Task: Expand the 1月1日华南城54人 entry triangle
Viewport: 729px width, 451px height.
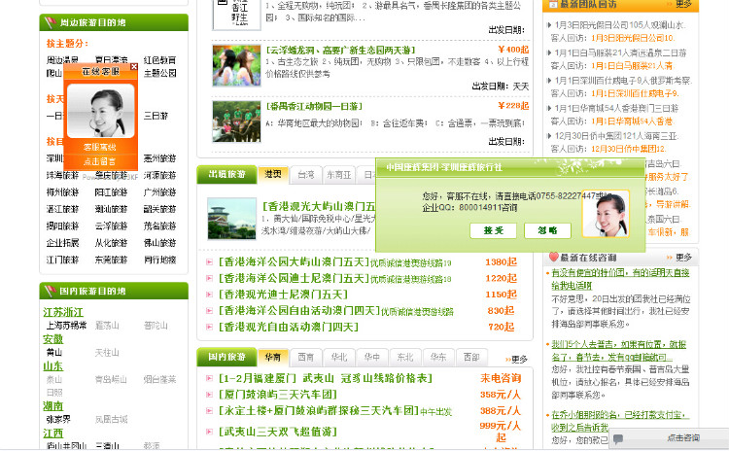Action: click(549, 108)
